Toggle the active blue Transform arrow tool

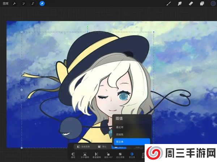coord(42,4)
